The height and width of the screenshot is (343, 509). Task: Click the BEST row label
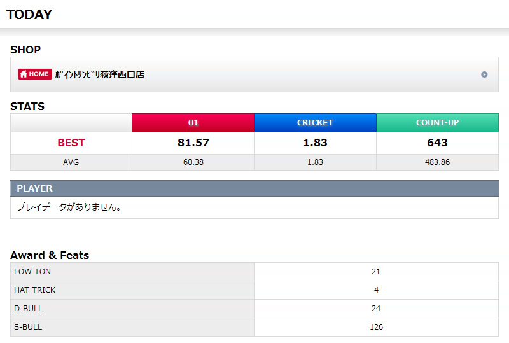point(71,143)
